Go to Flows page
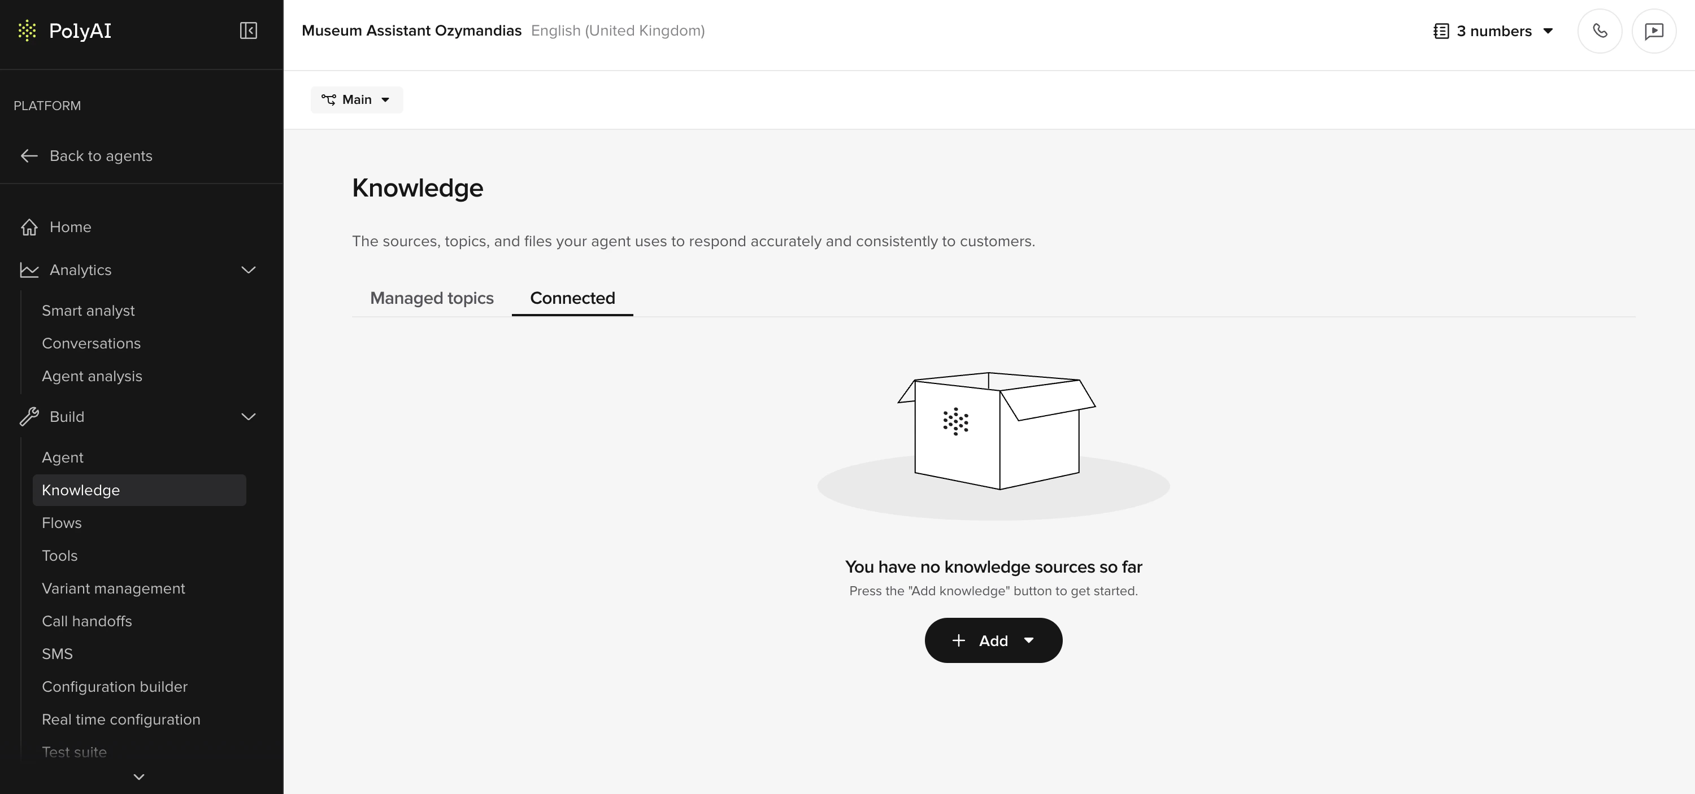The image size is (1695, 794). (x=62, y=523)
